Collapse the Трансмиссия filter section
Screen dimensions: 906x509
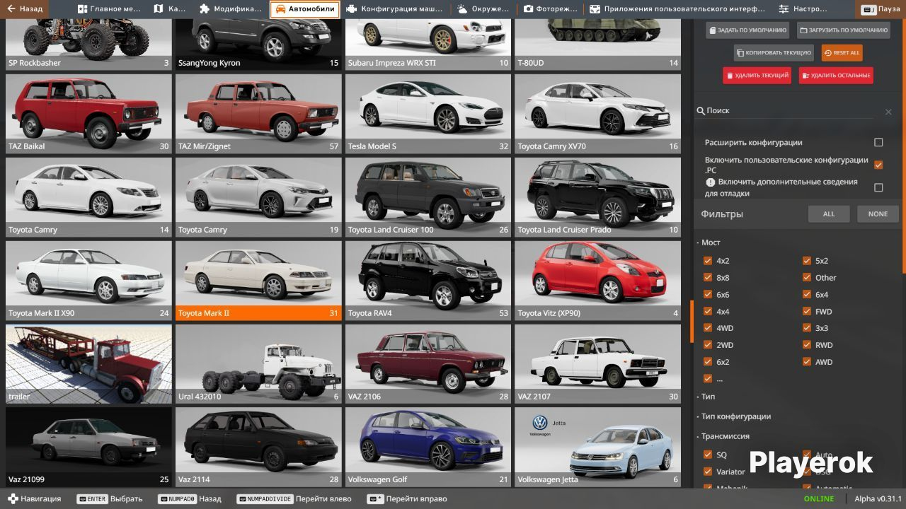click(x=723, y=436)
